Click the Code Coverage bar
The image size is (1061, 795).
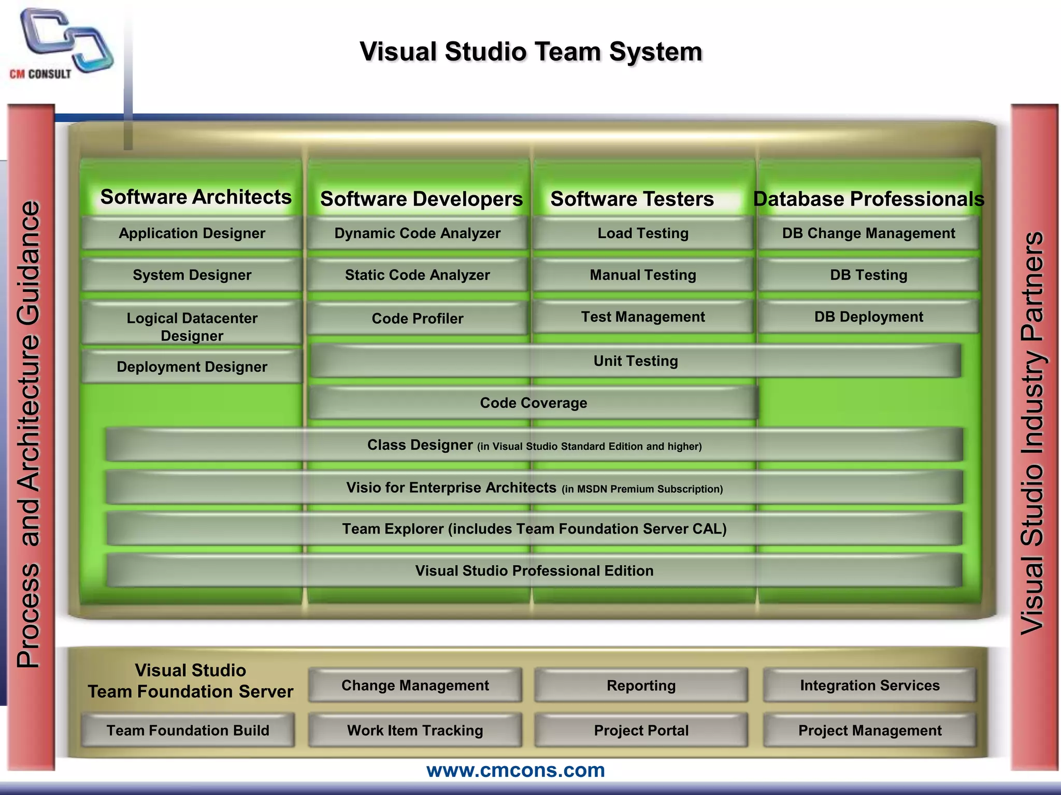(534, 403)
